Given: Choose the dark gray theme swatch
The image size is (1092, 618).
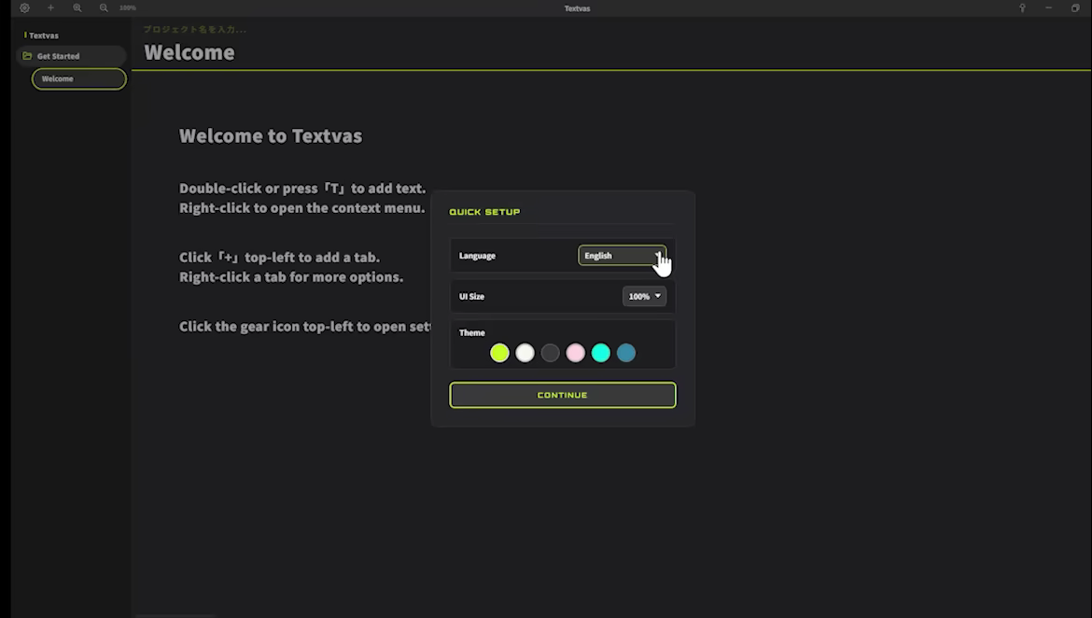Looking at the screenshot, I should [550, 353].
